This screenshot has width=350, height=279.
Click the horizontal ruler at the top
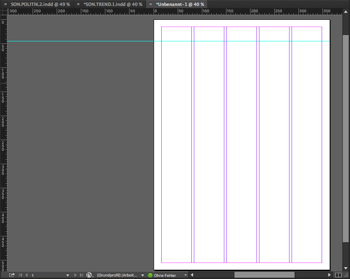pos(175,11)
